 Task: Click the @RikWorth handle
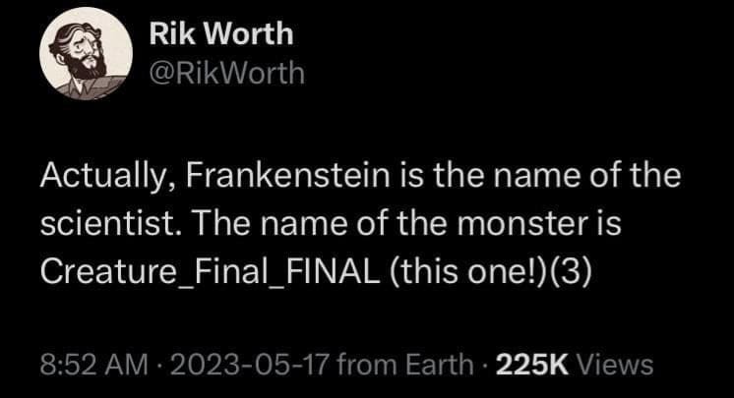(x=226, y=74)
